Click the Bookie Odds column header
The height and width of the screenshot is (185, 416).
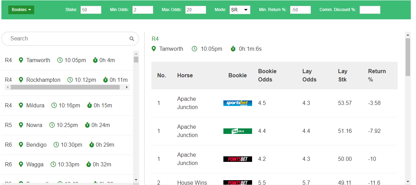267,75
